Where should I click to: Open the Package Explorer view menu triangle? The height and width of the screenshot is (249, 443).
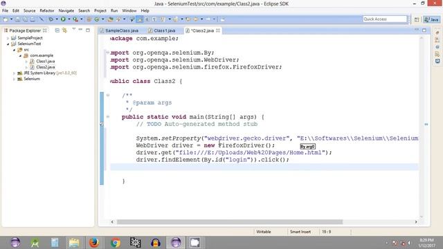(74, 29)
